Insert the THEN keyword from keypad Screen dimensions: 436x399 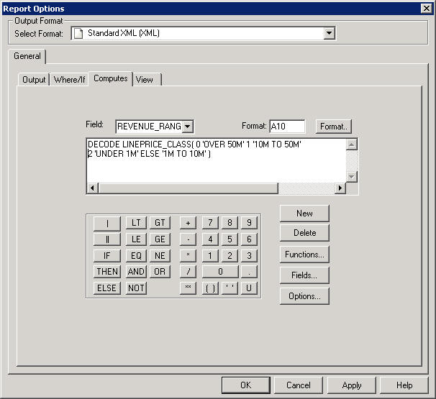point(106,272)
